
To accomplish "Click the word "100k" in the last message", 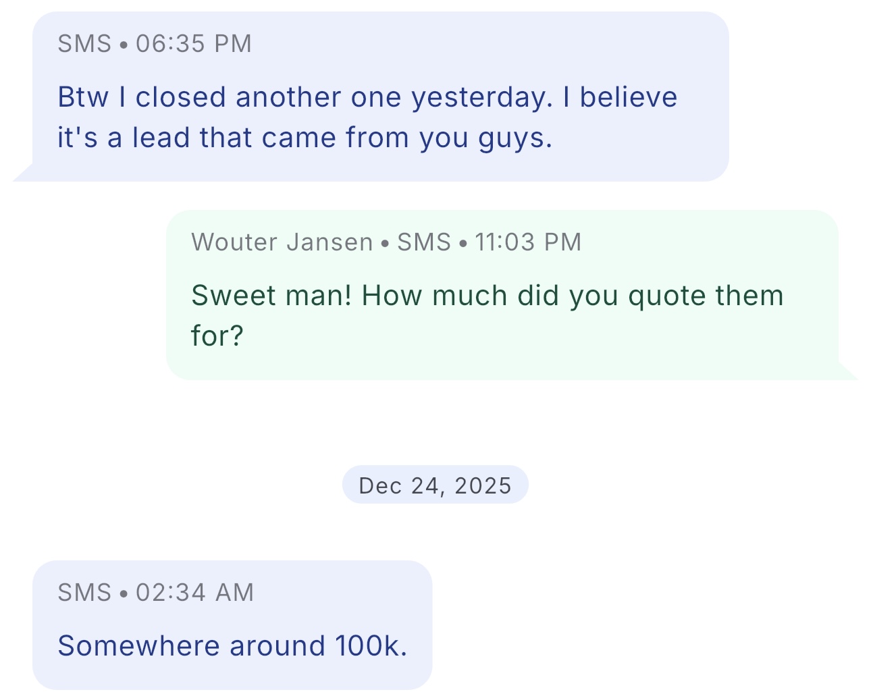I will pos(370,646).
